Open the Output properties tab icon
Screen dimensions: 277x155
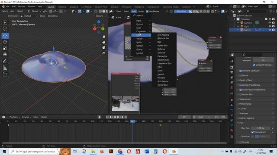click(232, 72)
